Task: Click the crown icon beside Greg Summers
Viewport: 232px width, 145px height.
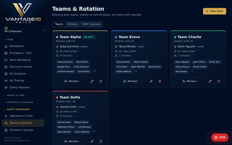Action: [x=57, y=47]
